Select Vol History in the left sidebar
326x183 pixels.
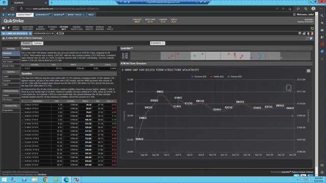pos(11,100)
